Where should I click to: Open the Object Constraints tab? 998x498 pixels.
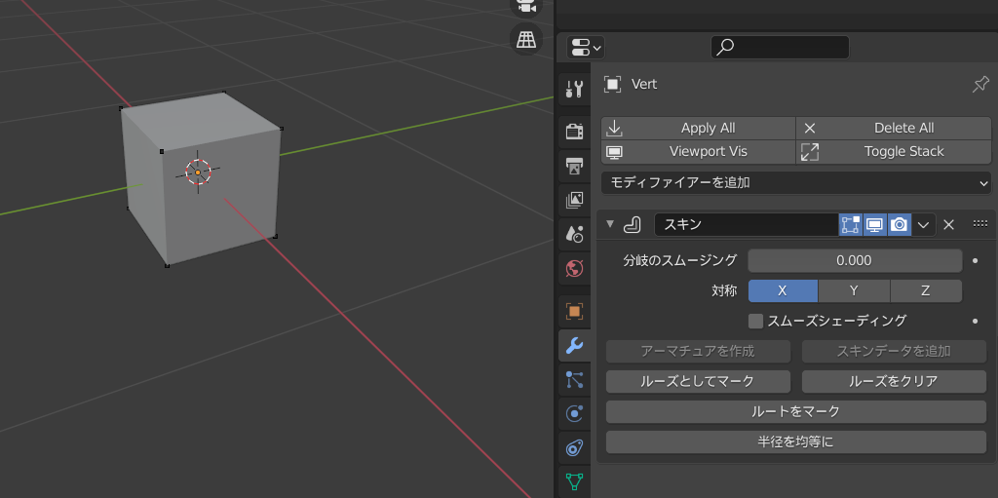574,449
